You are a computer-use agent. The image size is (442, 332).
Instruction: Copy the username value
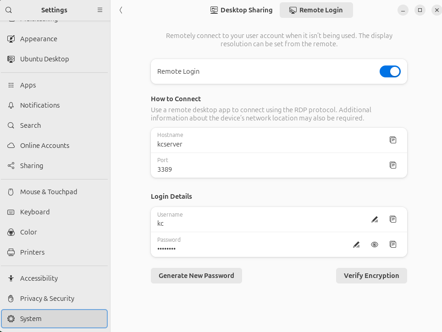pyautogui.click(x=393, y=219)
